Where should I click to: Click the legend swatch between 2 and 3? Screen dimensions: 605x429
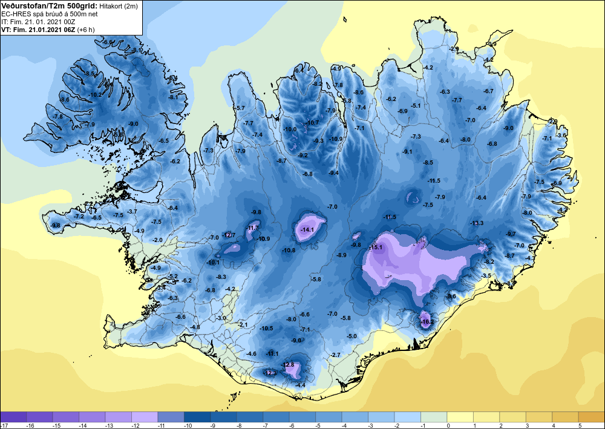[x=512, y=417]
